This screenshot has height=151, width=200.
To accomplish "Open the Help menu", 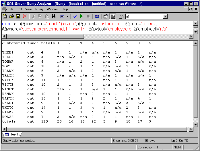I will [x=65, y=9].
